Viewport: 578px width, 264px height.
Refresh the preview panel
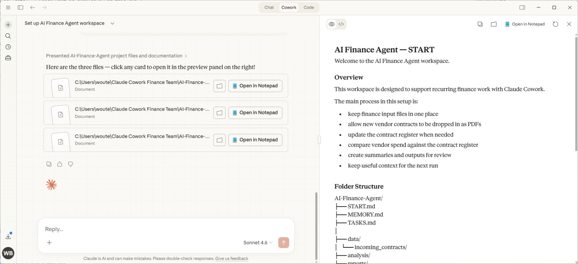point(556,24)
